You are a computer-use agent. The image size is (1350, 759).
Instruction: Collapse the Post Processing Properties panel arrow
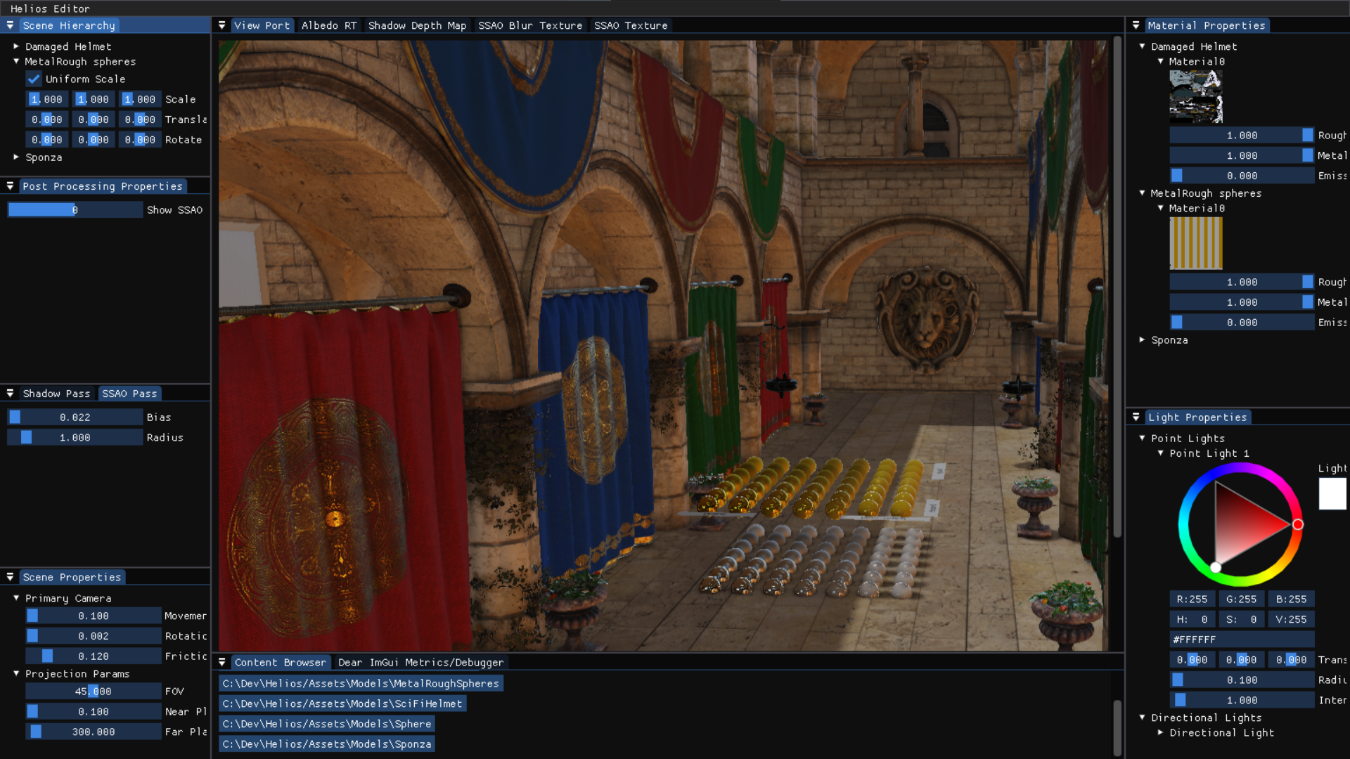[10, 186]
